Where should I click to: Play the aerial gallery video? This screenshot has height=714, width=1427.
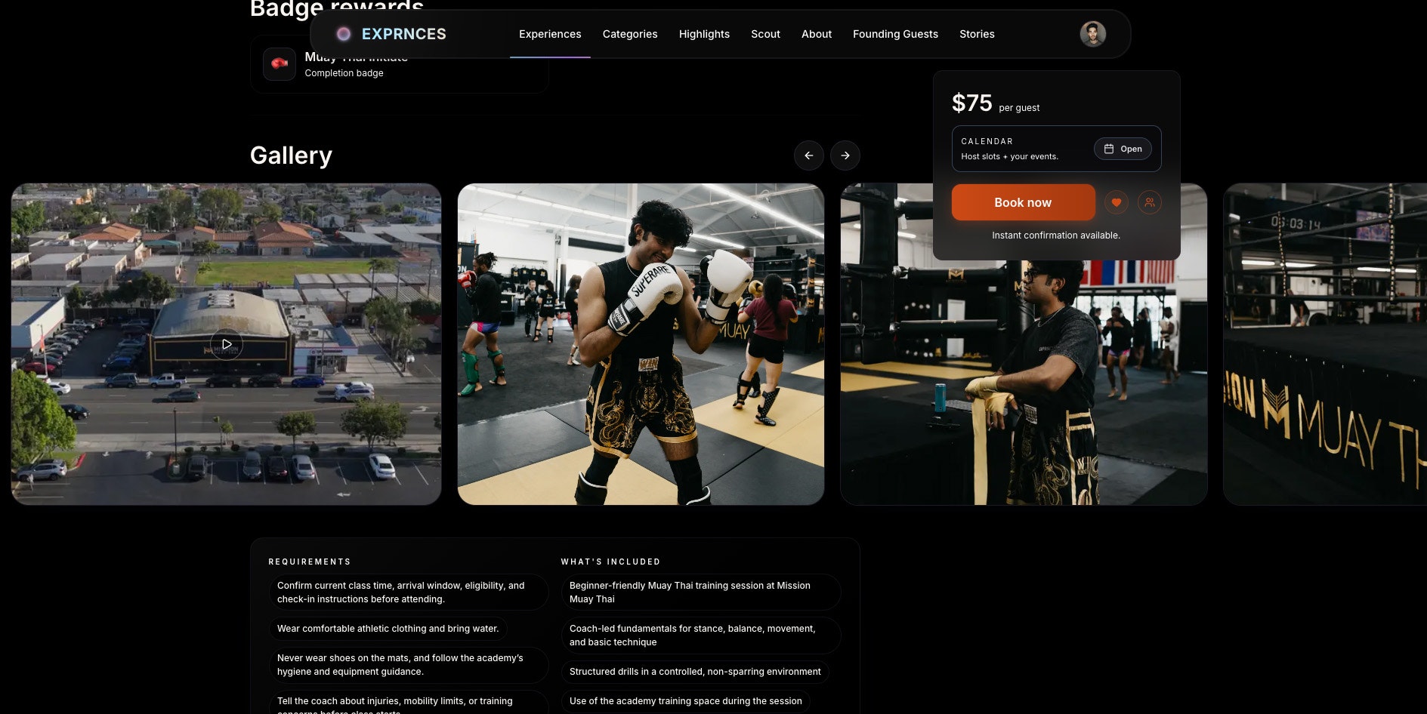227,344
